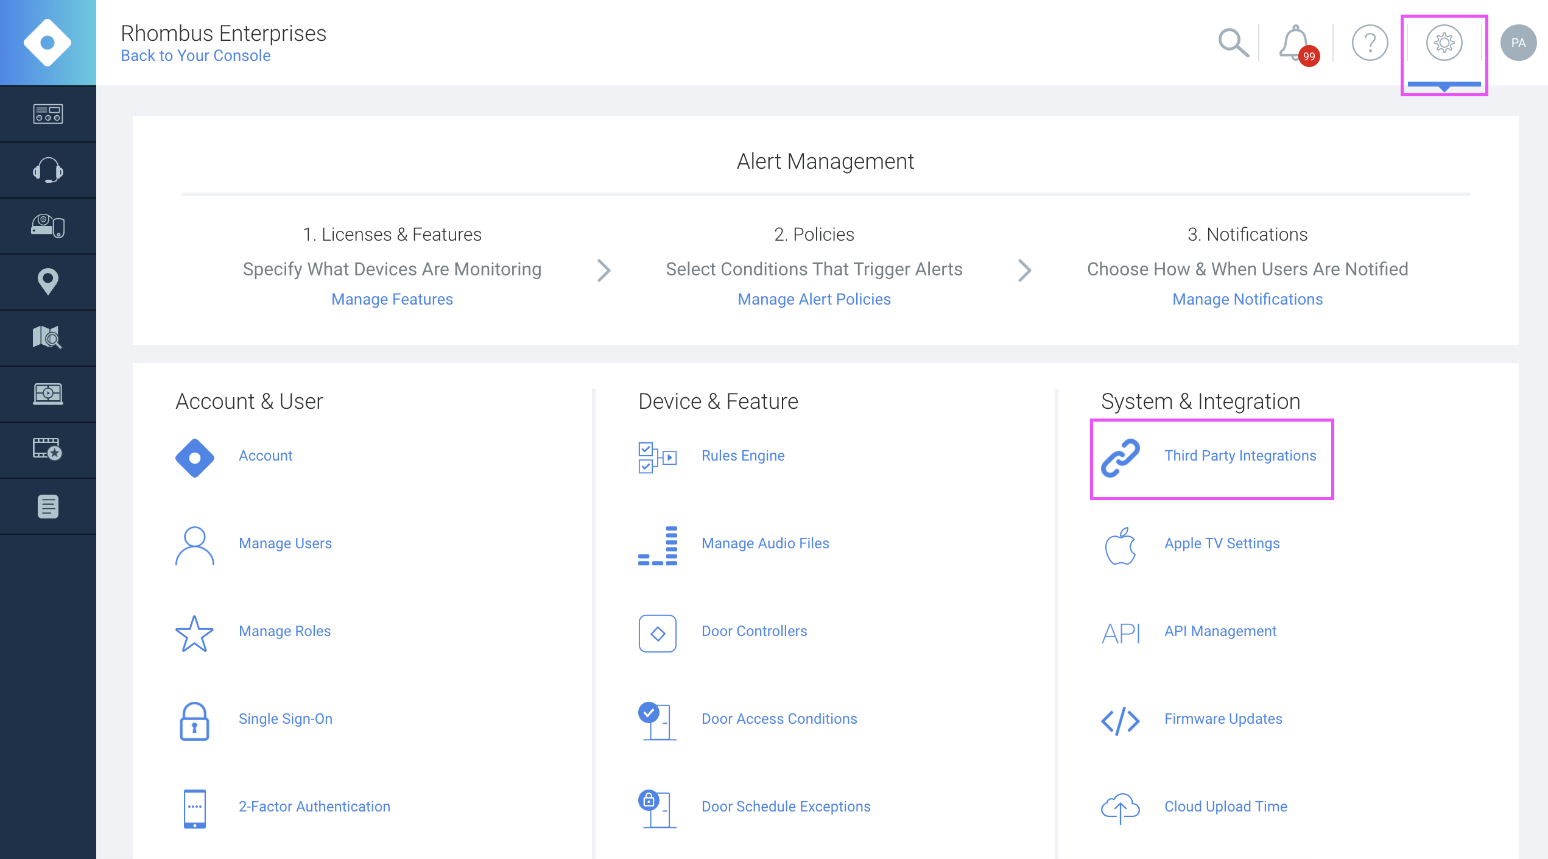This screenshot has width=1548, height=859.
Task: Open the PA profile avatar menu
Action: pyautogui.click(x=1518, y=43)
